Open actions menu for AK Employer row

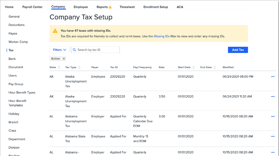pos(273,96)
